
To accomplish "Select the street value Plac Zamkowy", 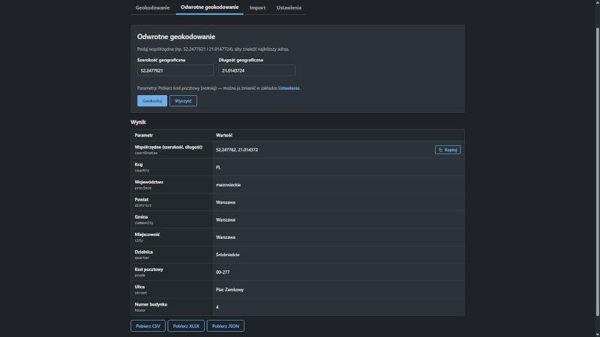I will coord(229,290).
